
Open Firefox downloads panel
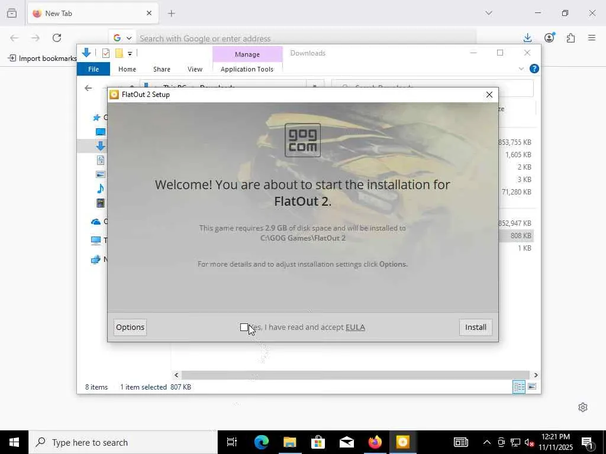(x=527, y=38)
